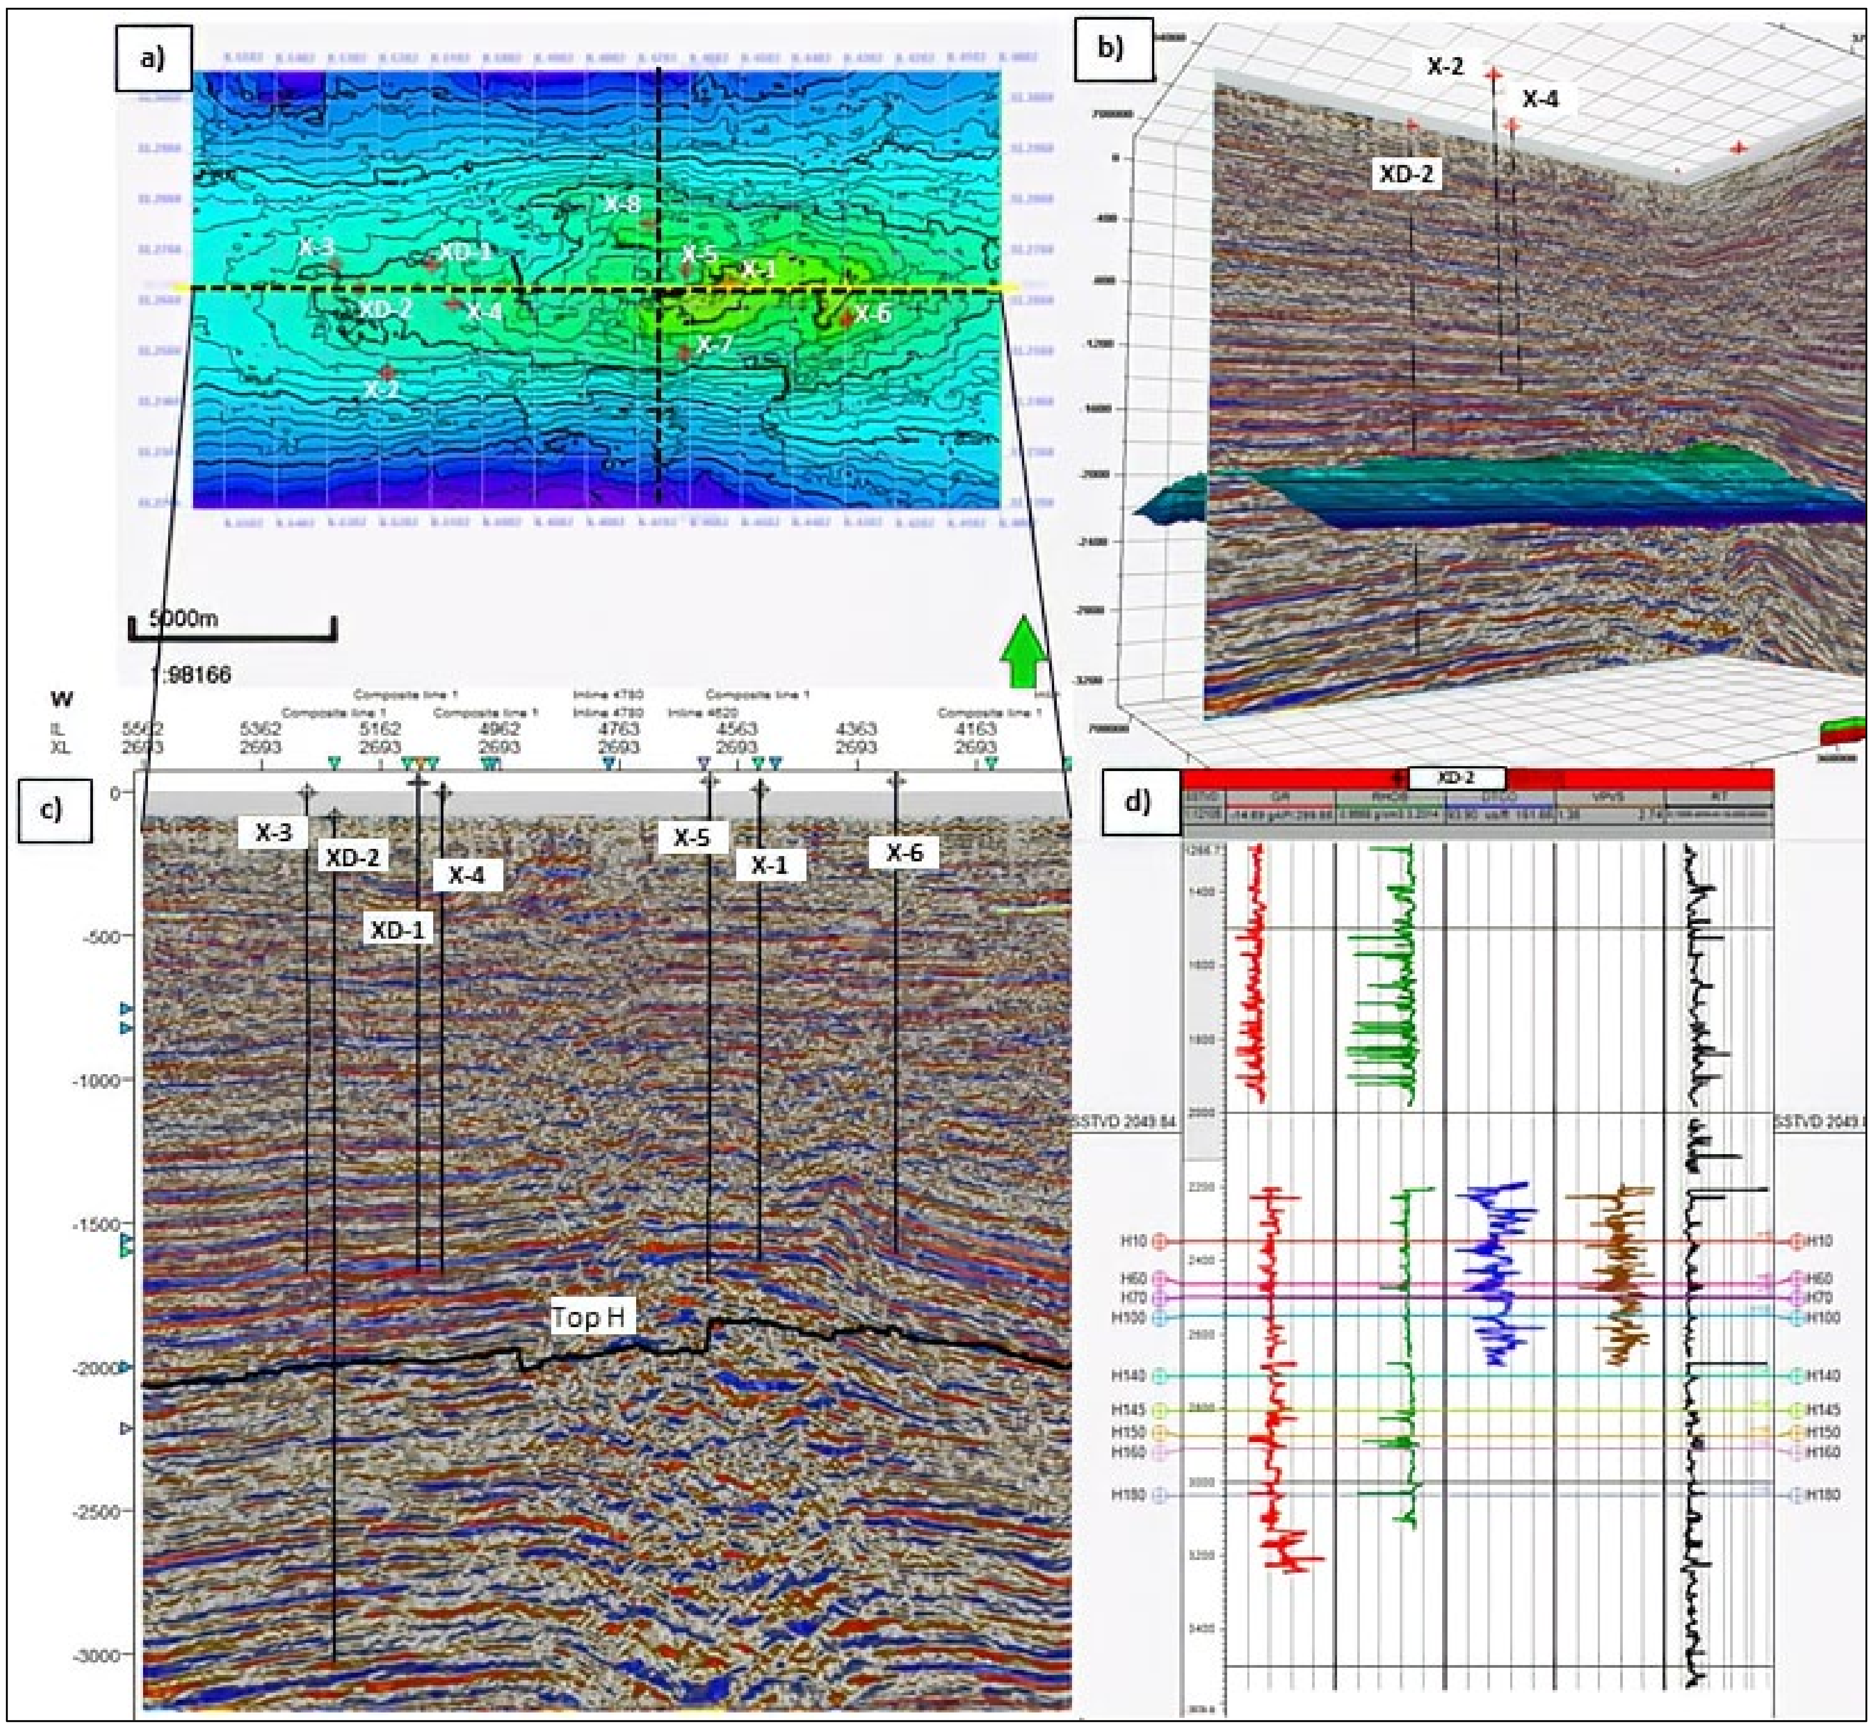Select the X-2 well symbol on map

(387, 373)
